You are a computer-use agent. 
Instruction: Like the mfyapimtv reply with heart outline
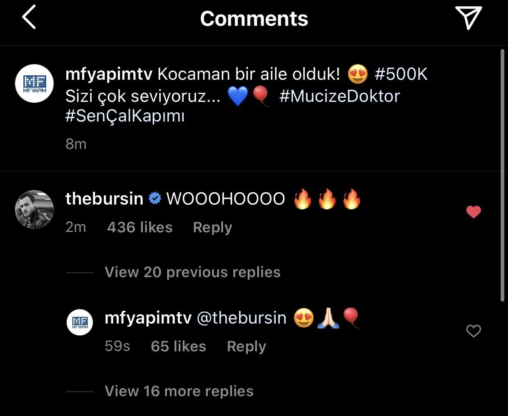(x=474, y=331)
